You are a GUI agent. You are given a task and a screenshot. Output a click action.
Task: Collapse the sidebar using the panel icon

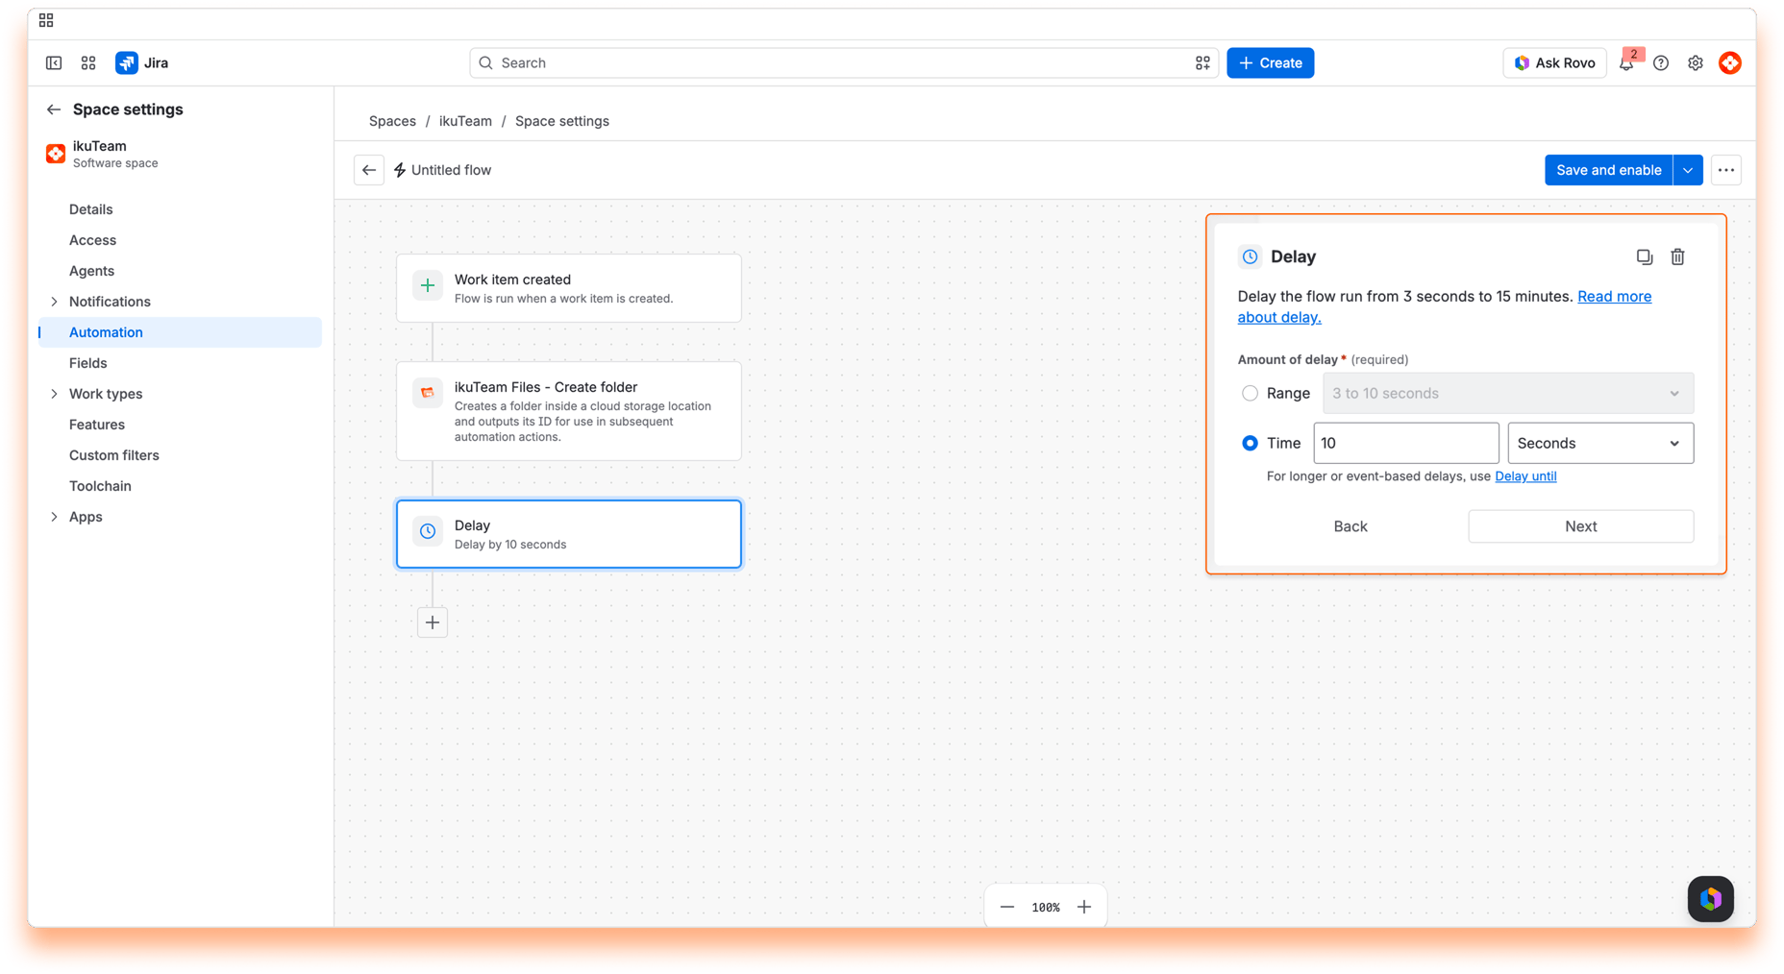point(54,63)
